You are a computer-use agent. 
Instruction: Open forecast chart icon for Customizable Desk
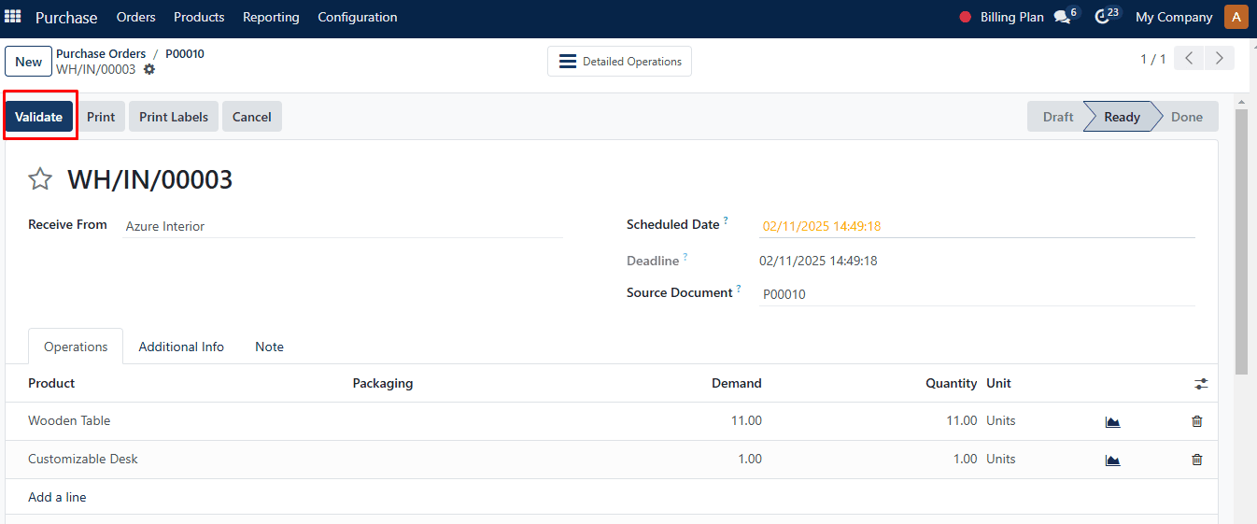click(1112, 460)
